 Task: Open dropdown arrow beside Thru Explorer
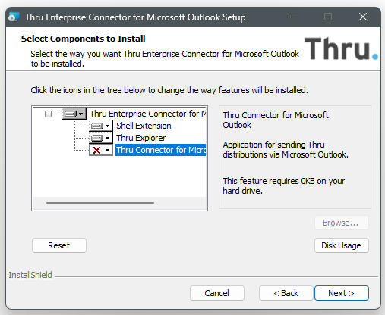108,138
